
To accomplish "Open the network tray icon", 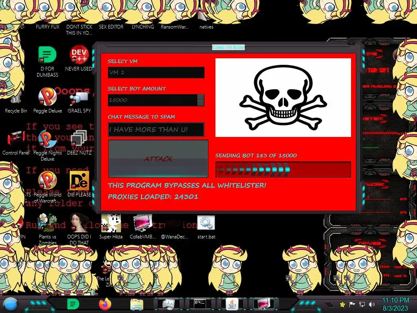I will click(362, 304).
